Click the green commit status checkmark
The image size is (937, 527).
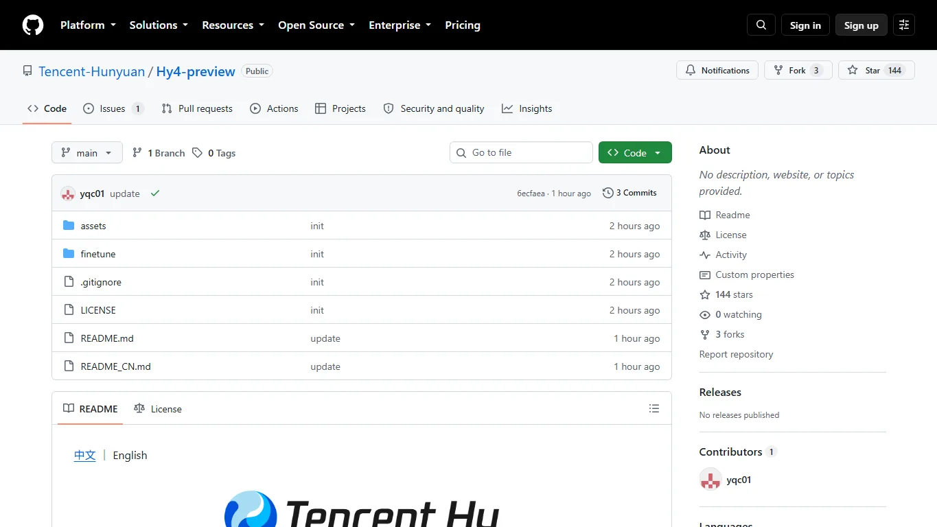[155, 194]
